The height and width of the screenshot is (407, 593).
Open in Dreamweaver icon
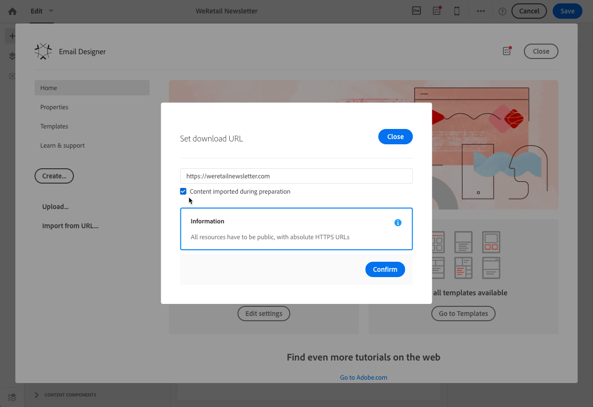416,11
